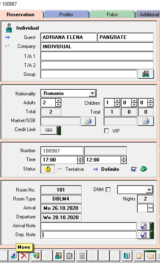The image size is (160, 263).
Task: Adjust the 17:00 arrival time spinner
Action: pyautogui.click(x=80, y=160)
